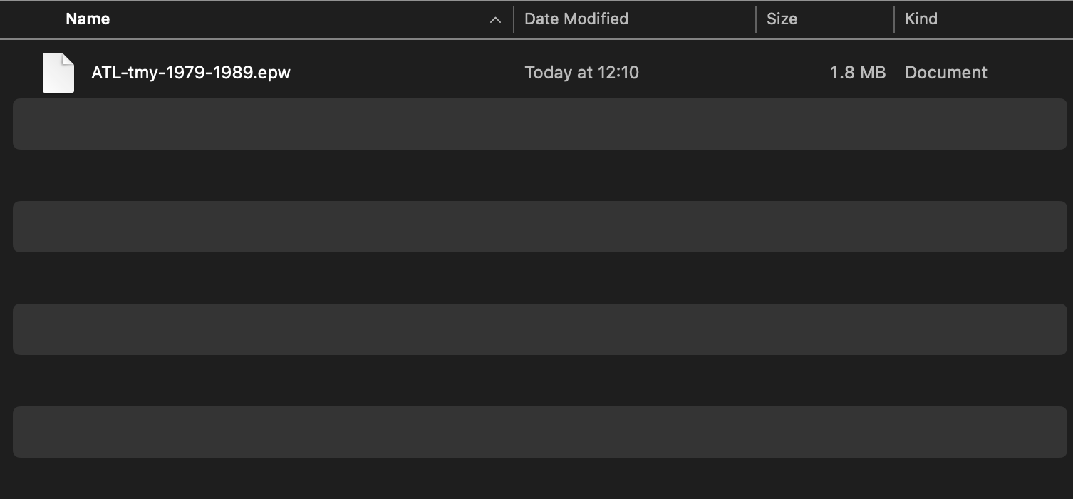
Task: Click the Document kind cell
Action: pos(945,73)
